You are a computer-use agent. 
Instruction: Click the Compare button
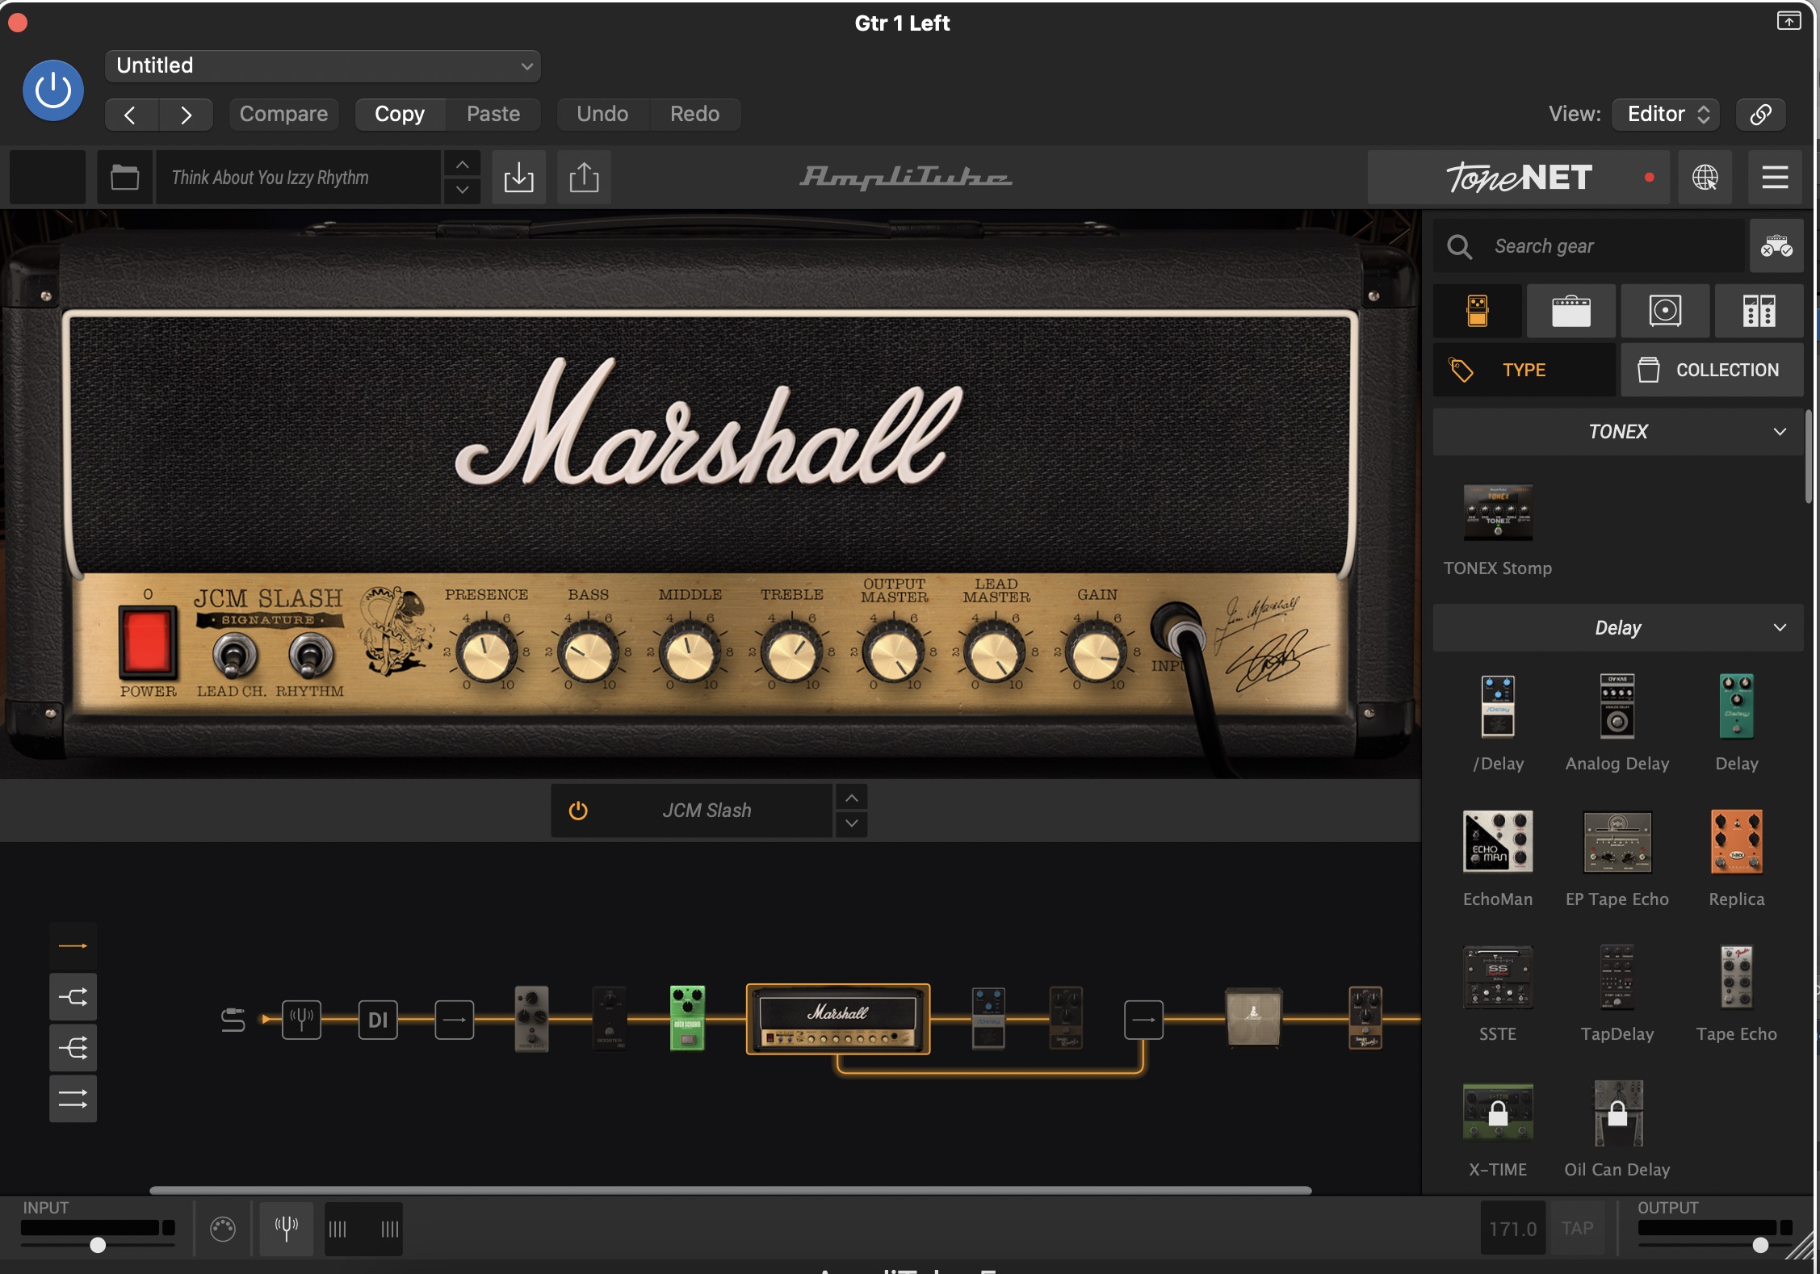click(x=283, y=114)
